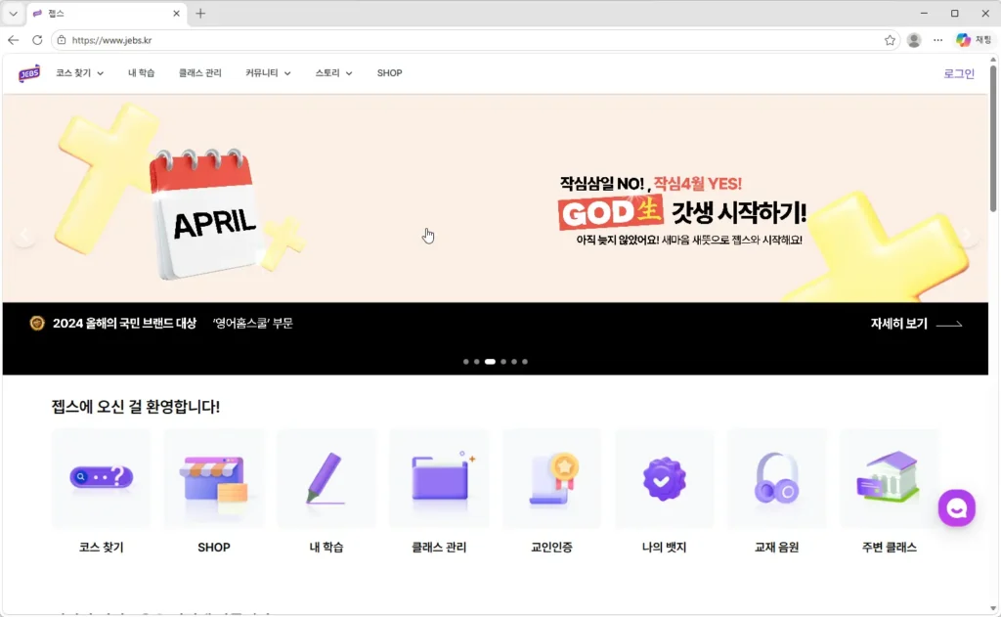Image resolution: width=1001 pixels, height=617 pixels.
Task: Click the 2024 올해의 국민 브랜드 대상 text
Action: click(124, 324)
